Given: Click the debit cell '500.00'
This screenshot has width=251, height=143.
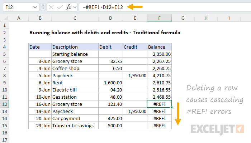Looking at the screenshot, I should point(110,125).
